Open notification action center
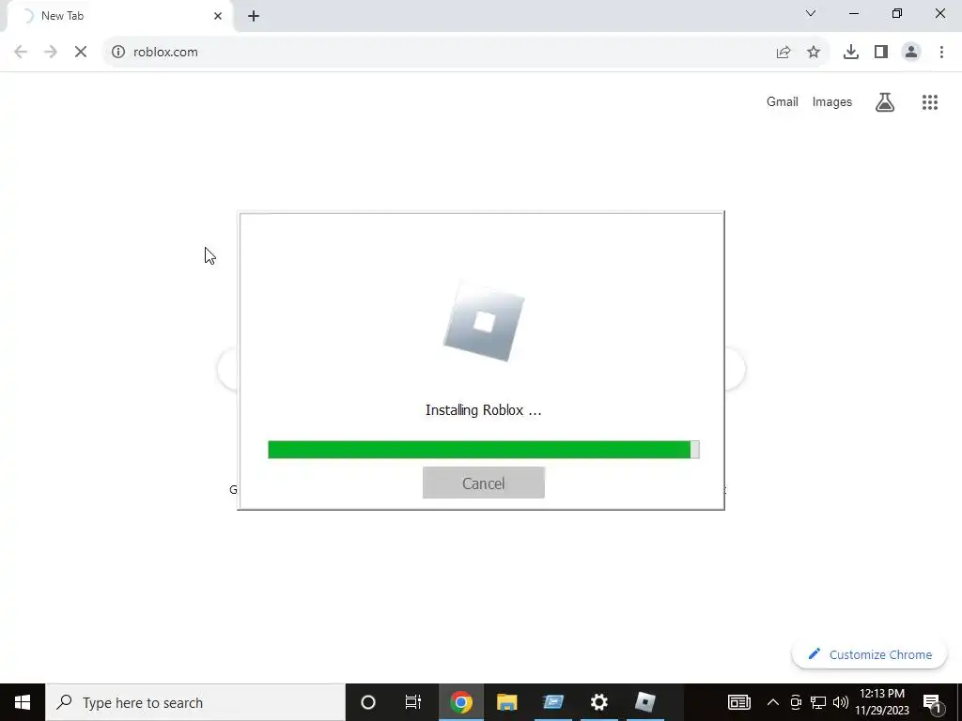 (x=932, y=702)
